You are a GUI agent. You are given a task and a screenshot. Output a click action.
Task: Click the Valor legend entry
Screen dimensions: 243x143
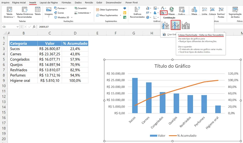point(158,135)
